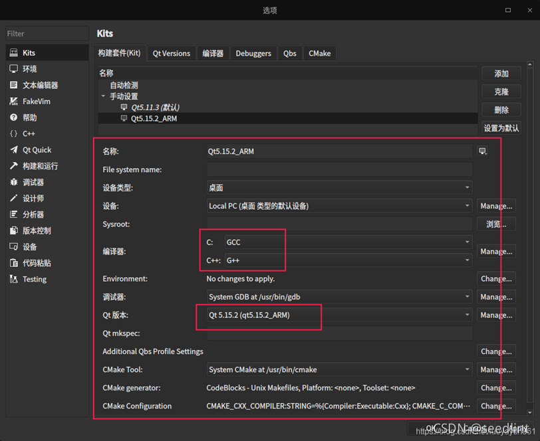This screenshot has width=540, height=441.
Task: Switch to the Debuggers tab
Action: [253, 53]
